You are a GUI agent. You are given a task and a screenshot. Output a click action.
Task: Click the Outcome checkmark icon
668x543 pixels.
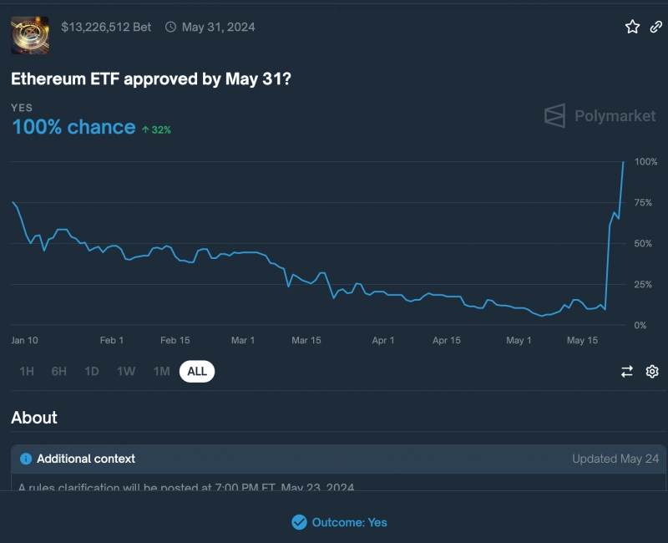(x=299, y=522)
